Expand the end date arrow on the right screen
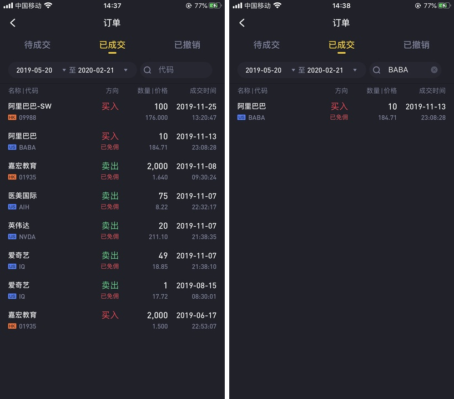This screenshot has width=454, height=399. (355, 70)
